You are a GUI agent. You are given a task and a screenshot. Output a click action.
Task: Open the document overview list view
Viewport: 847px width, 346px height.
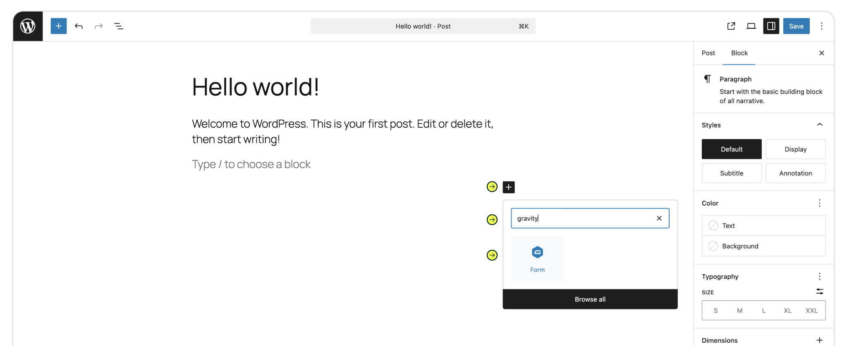click(x=118, y=26)
